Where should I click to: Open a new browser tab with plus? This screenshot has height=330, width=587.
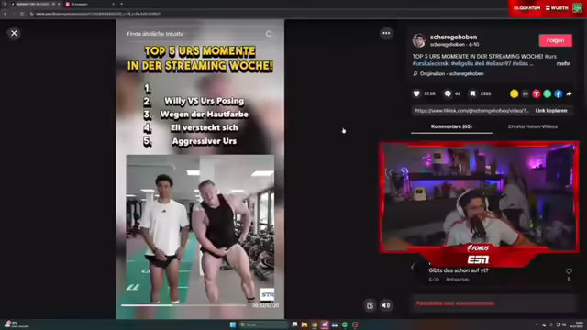(122, 4)
